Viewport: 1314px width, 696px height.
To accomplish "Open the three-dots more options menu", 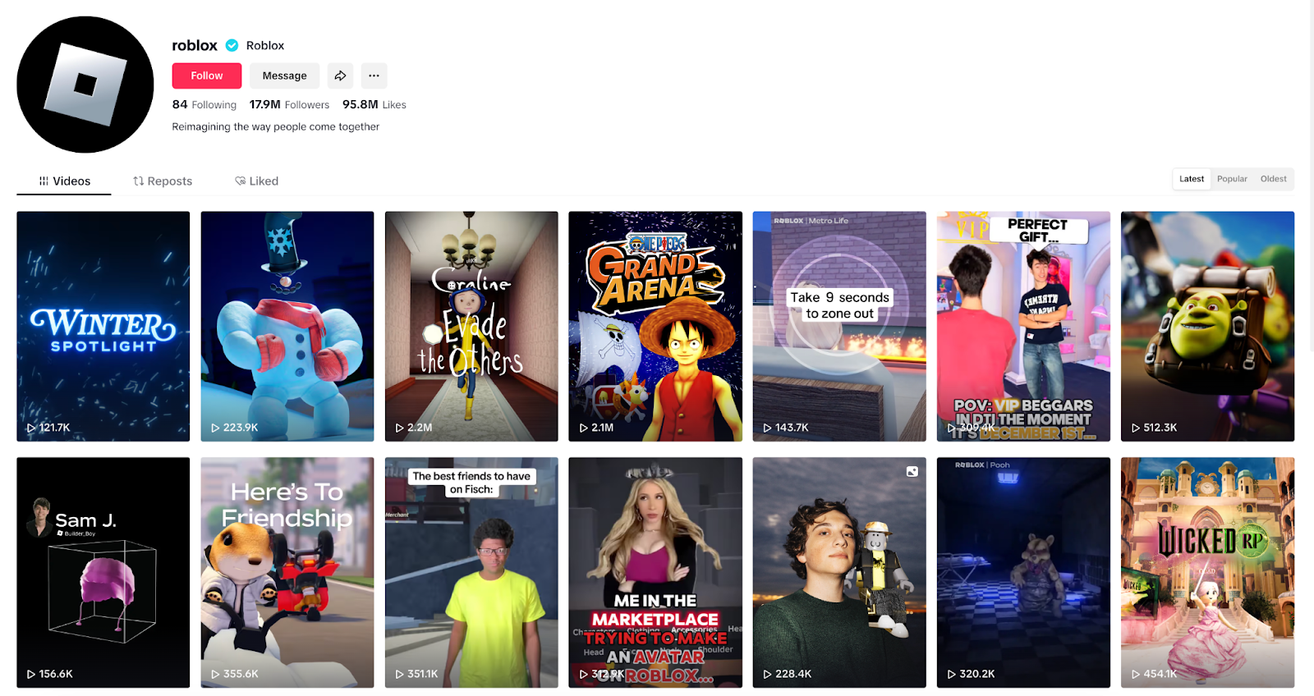I will (374, 76).
